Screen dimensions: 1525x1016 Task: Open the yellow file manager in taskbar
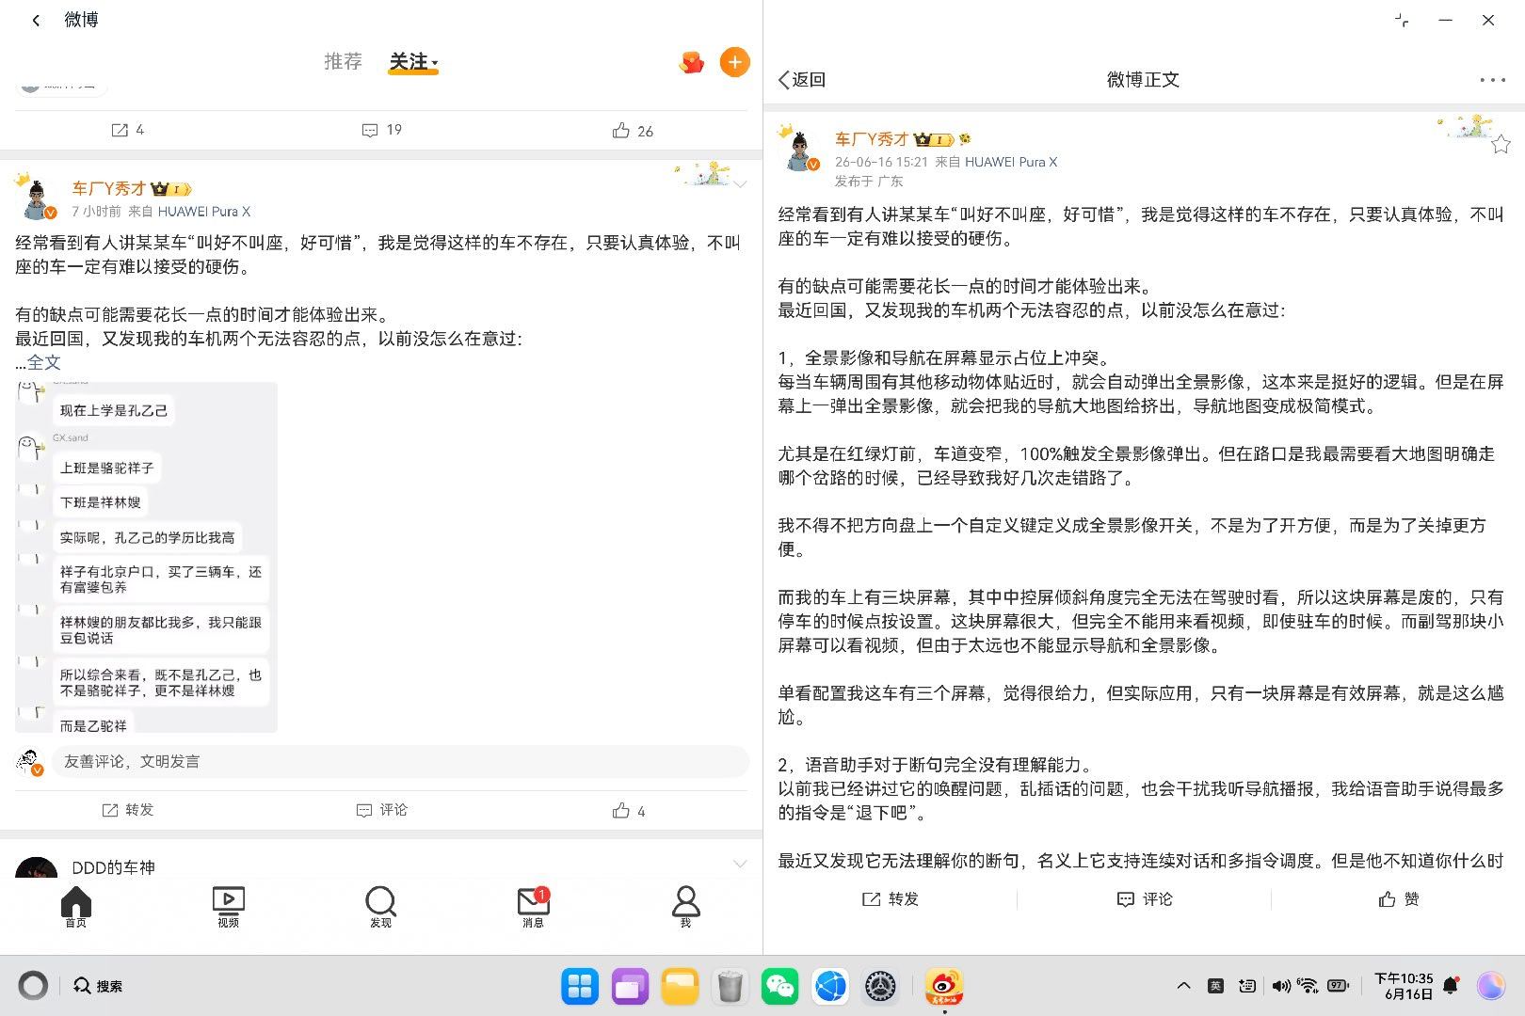tap(680, 986)
